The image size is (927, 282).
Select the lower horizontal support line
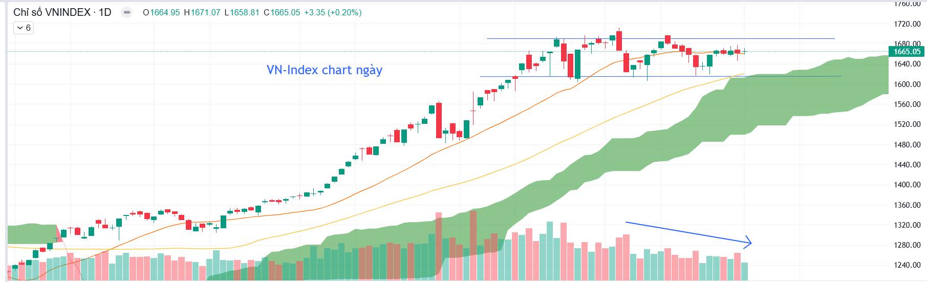660,76
